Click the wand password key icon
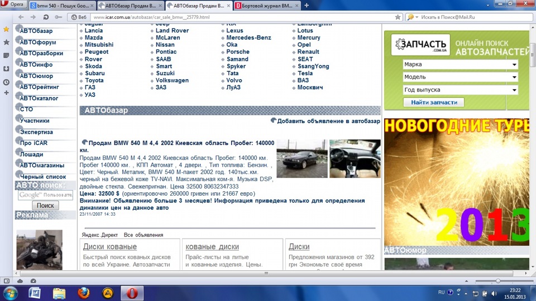The height and width of the screenshot is (301, 536). (x=59, y=17)
